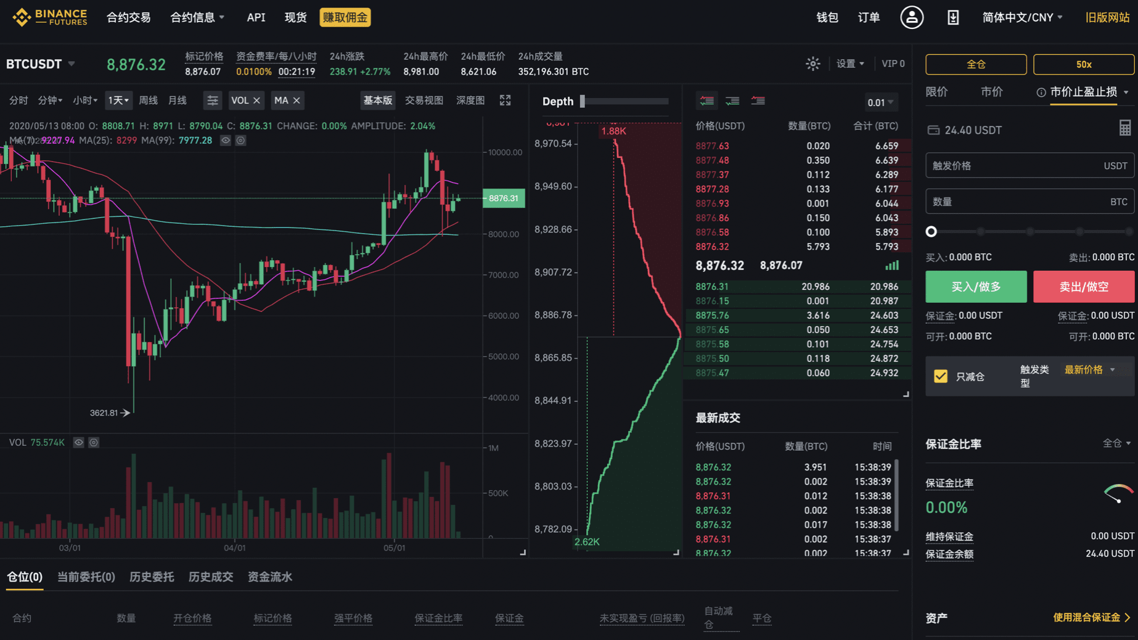Open the margin ratio 全仓 dropdown
The image size is (1138, 640).
tap(1116, 443)
